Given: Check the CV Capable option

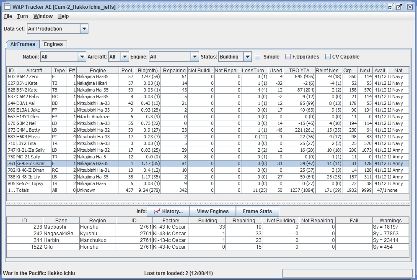Looking at the screenshot, I should [x=329, y=57].
